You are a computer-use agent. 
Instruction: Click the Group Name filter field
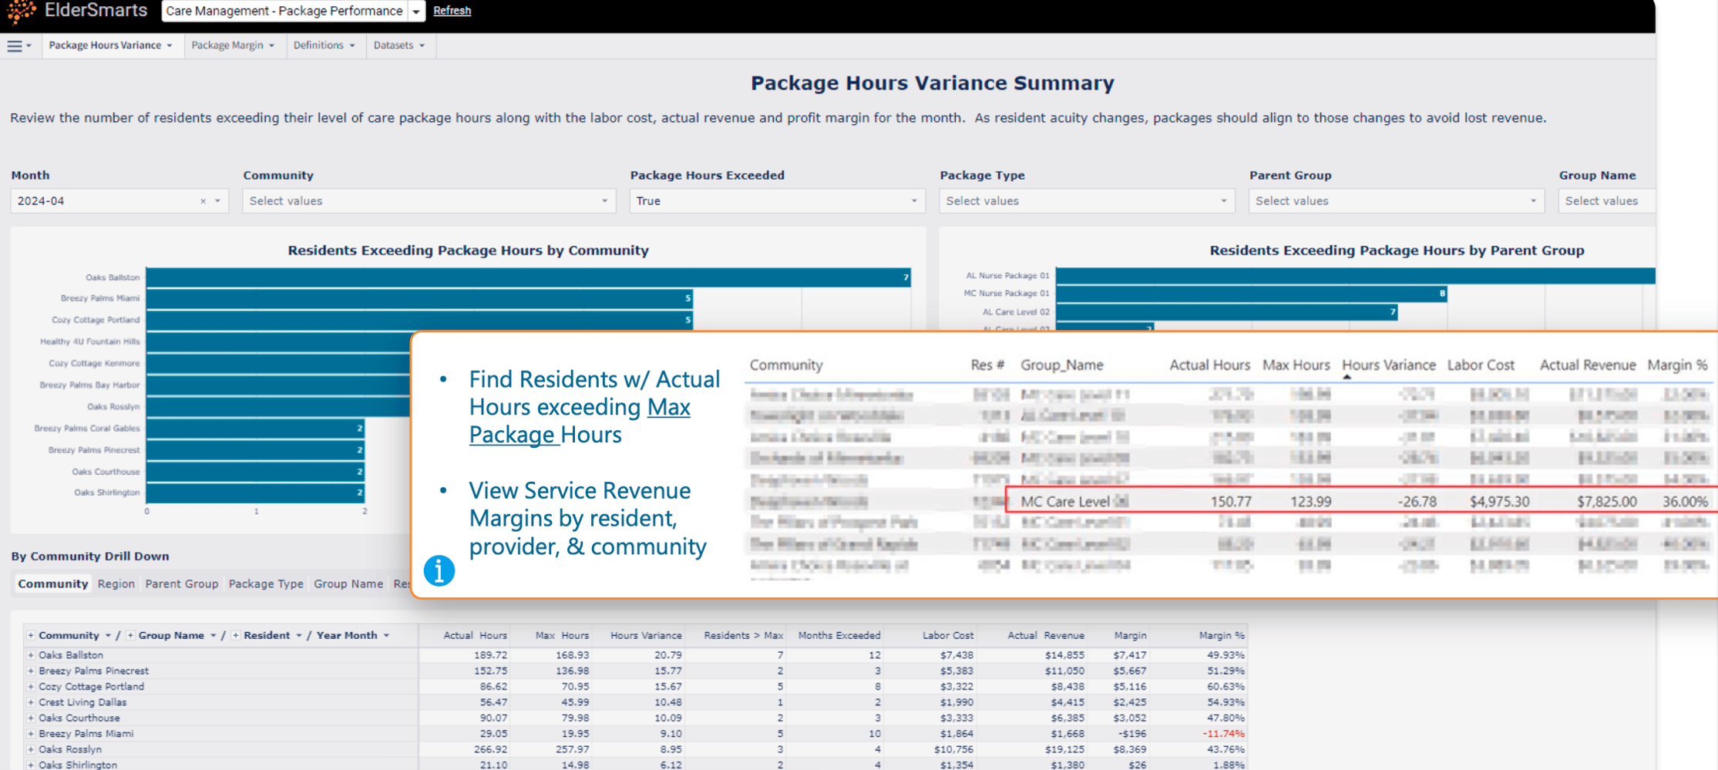[1607, 201]
